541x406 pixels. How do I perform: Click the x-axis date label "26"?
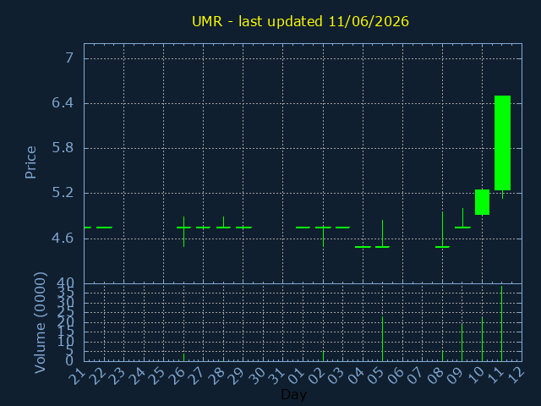click(177, 376)
